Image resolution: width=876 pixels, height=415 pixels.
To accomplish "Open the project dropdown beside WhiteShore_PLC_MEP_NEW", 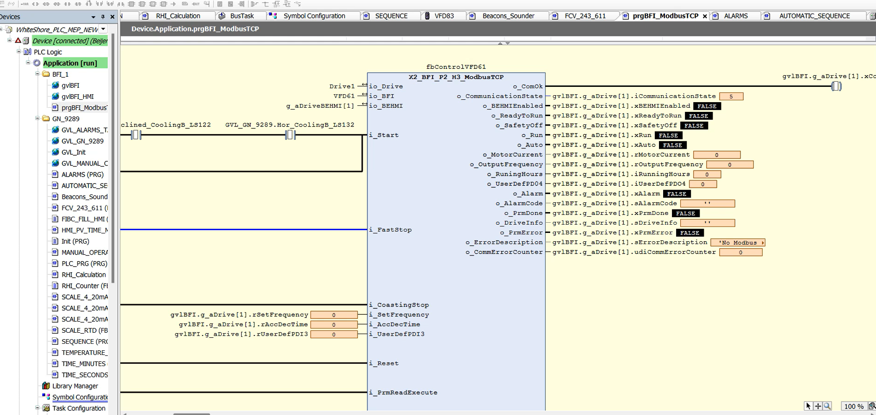I will 103,29.
